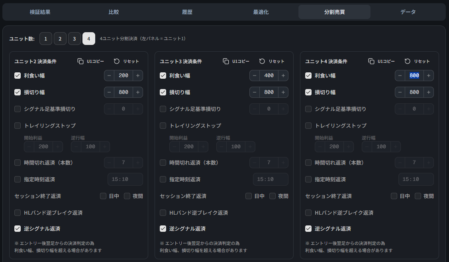This screenshot has width=449, height=262.
Task: Uncheck 逆シグナル返済 in ユニット3 panel
Action: (x=163, y=229)
